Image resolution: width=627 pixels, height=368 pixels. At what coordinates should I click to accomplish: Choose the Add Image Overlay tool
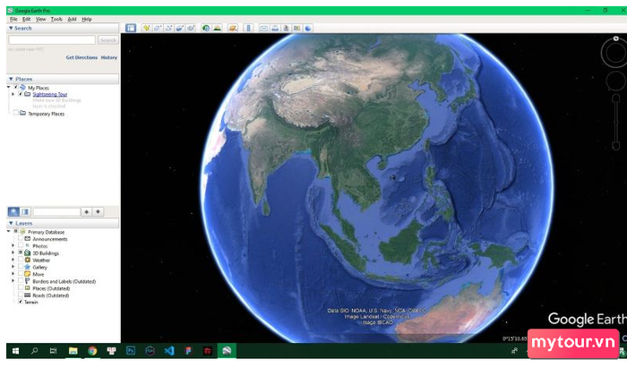point(180,28)
